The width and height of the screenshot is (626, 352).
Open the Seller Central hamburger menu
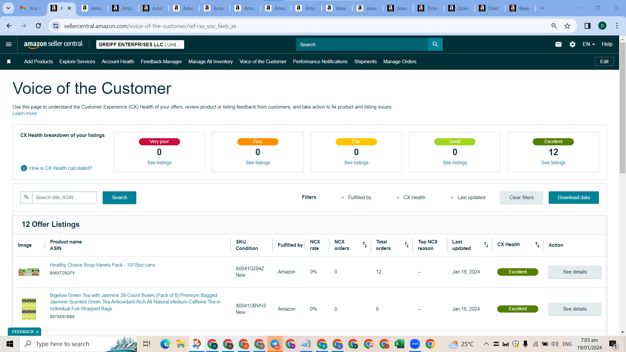pyautogui.click(x=9, y=44)
